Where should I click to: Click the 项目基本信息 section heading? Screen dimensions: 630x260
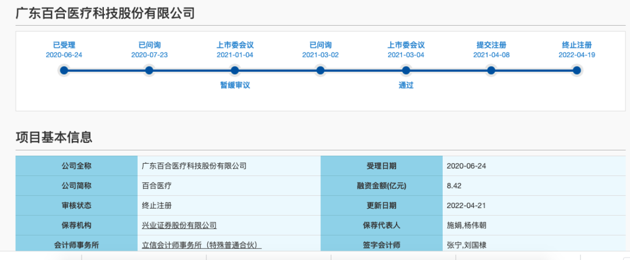(x=54, y=137)
